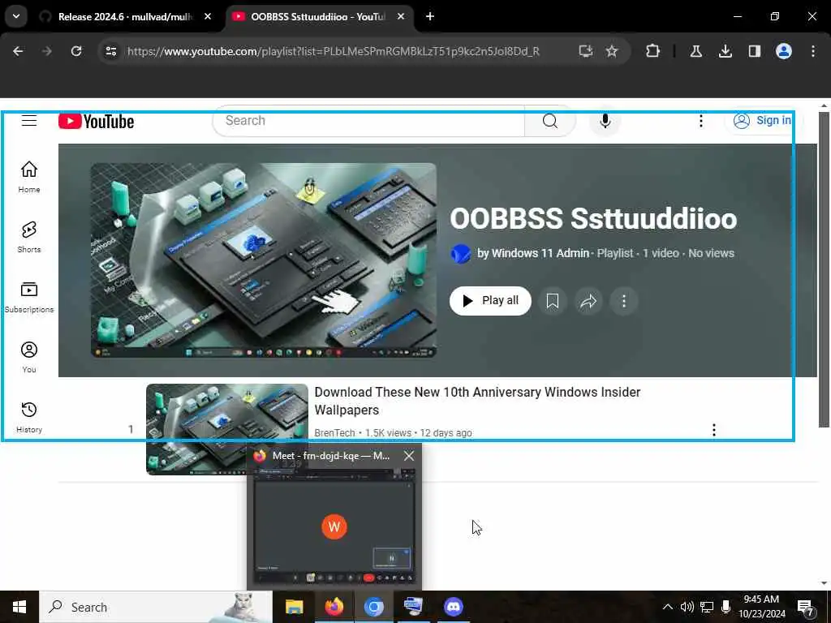Close the Meet taskbar preview
This screenshot has height=623, width=831.
pos(409,456)
